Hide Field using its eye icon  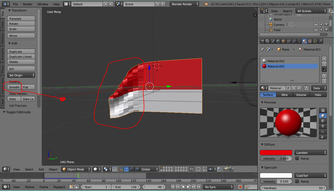tap(316, 30)
